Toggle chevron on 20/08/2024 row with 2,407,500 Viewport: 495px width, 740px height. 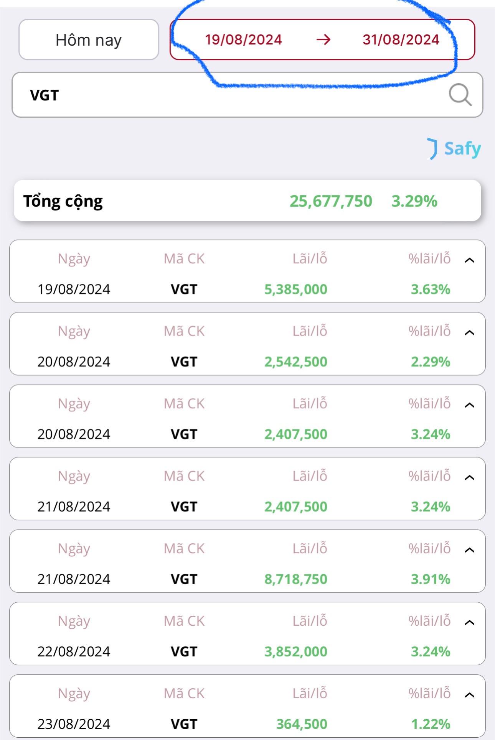coord(469,405)
